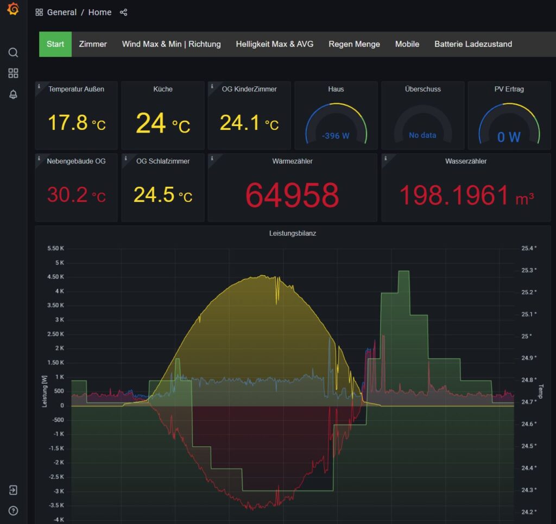Click the Temp right axis label
Screen dimensions: 556x524
(x=540, y=392)
